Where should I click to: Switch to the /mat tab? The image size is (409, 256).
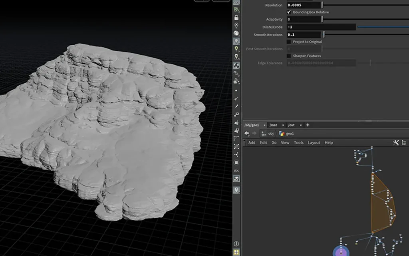coord(273,125)
